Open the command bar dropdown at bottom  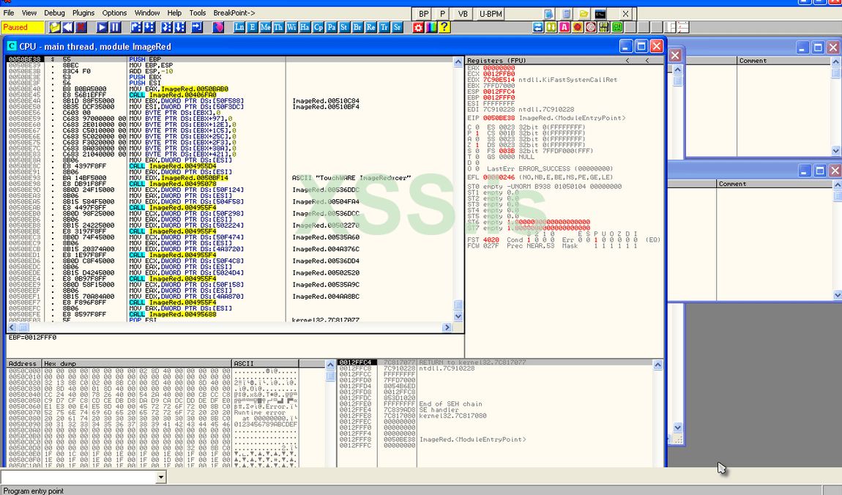point(161,477)
